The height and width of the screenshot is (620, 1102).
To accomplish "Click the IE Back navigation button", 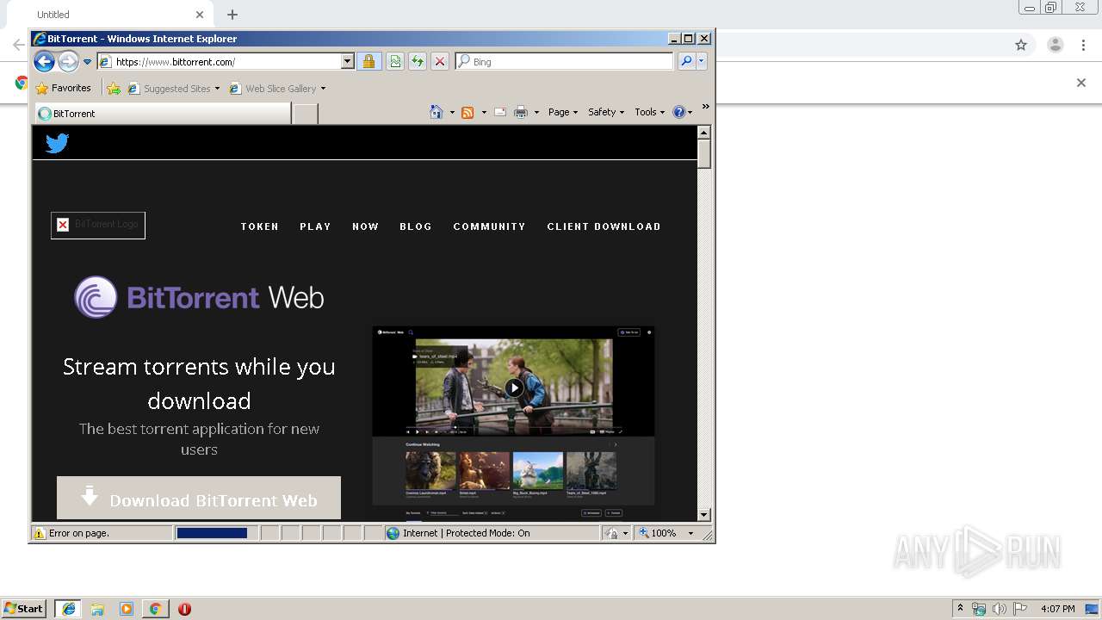I will click(45, 61).
